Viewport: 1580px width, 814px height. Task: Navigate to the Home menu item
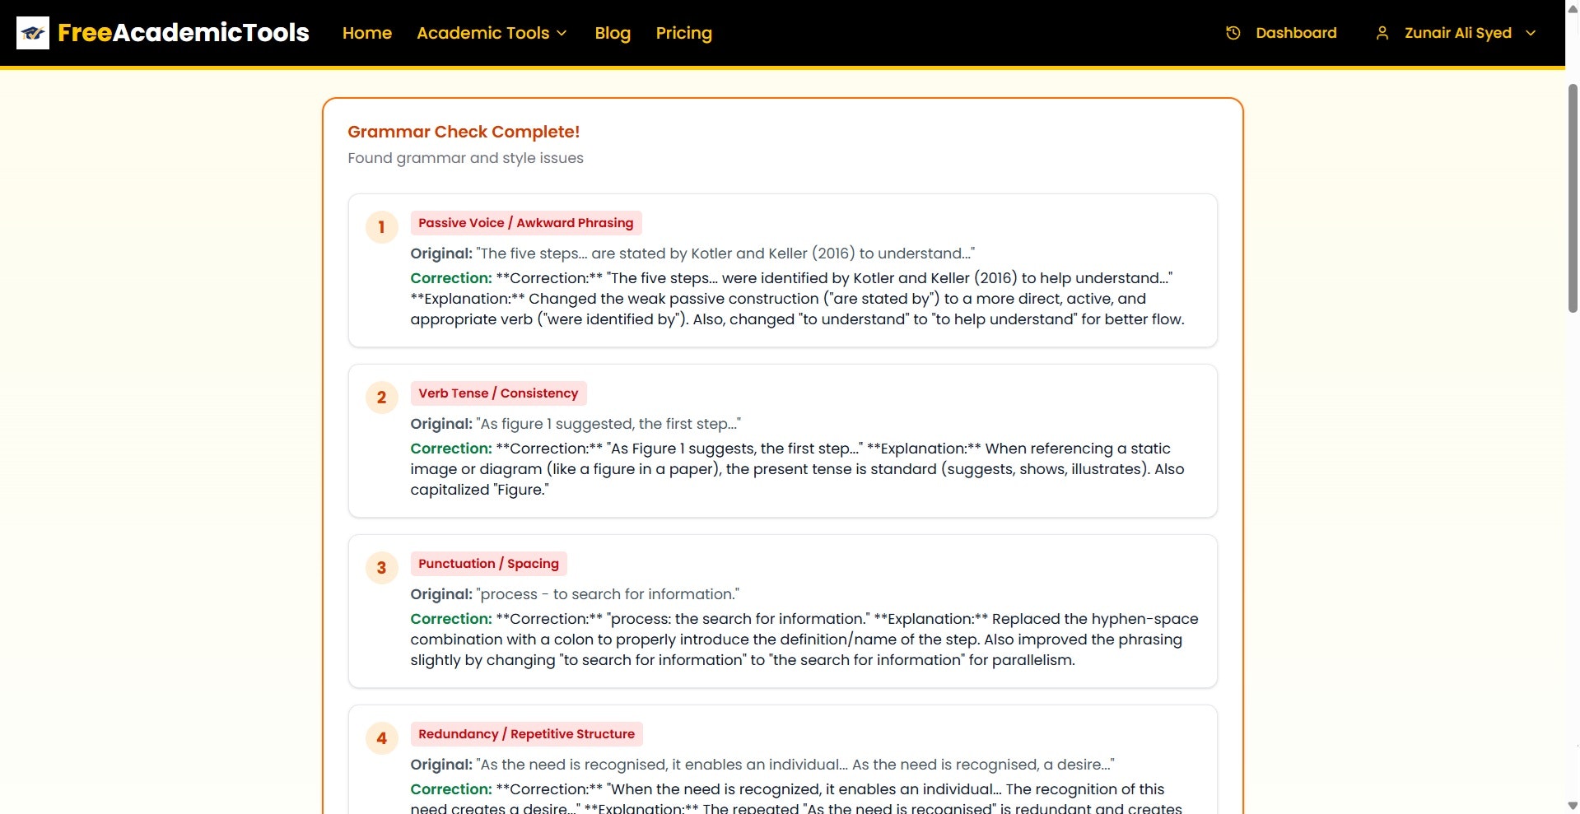tap(366, 33)
